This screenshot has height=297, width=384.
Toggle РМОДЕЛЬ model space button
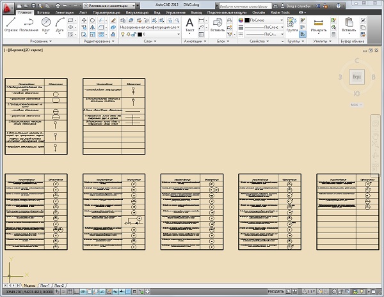(276, 291)
